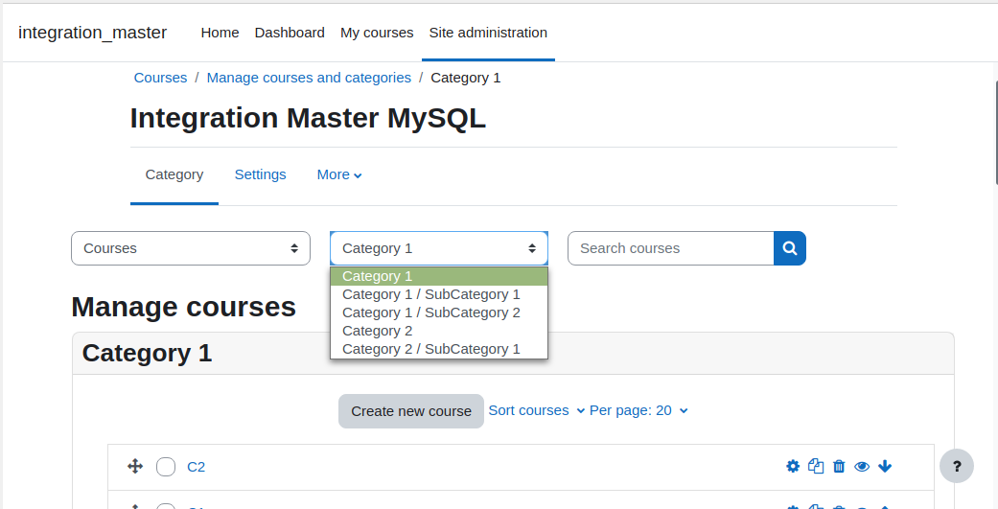Pick Category 2 from the list
Screen dimensions: 998x509
click(438, 331)
